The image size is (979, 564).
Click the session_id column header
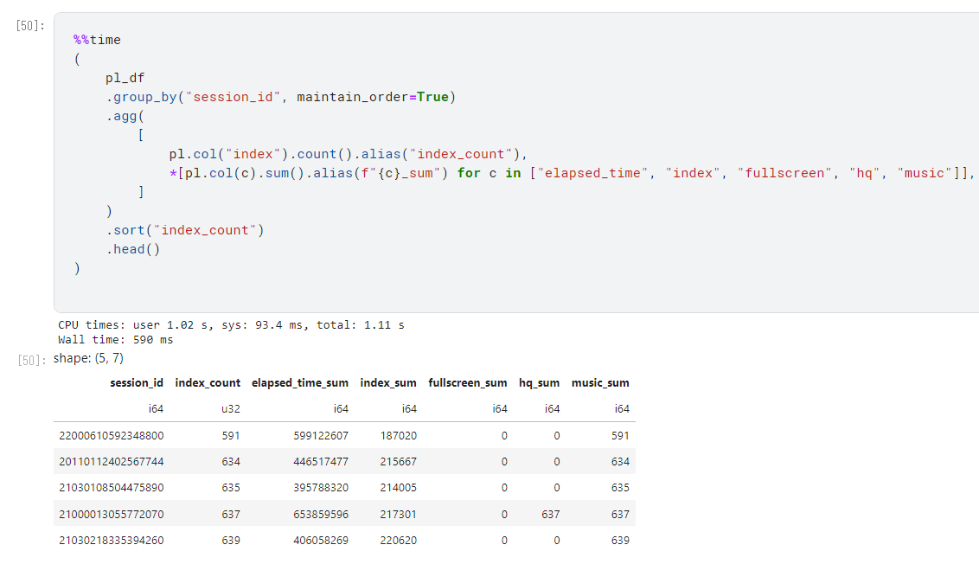[137, 382]
